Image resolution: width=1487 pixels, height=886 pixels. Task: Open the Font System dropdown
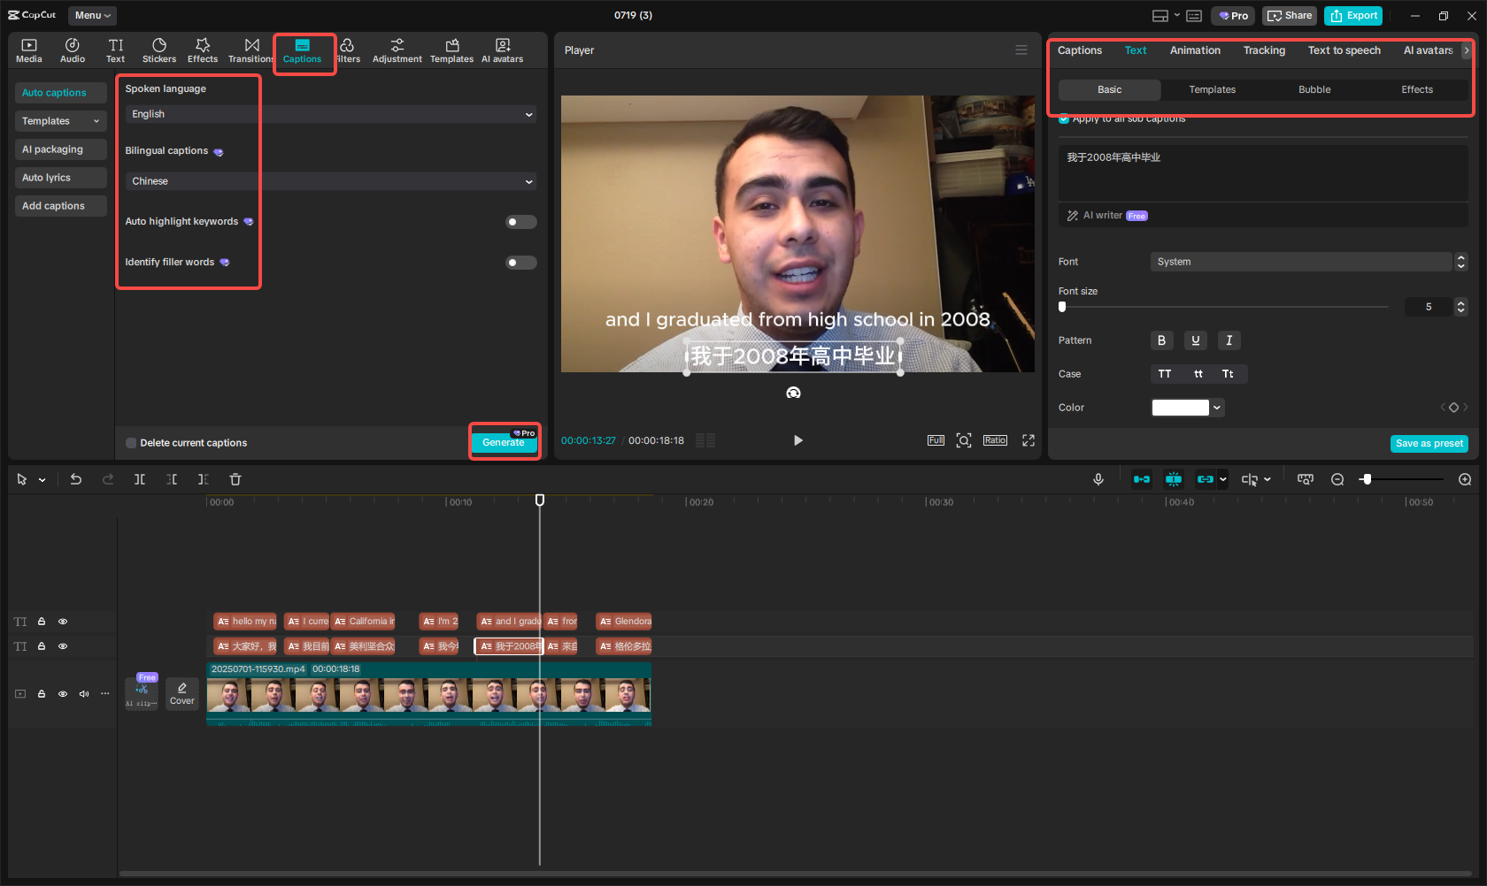point(1301,262)
